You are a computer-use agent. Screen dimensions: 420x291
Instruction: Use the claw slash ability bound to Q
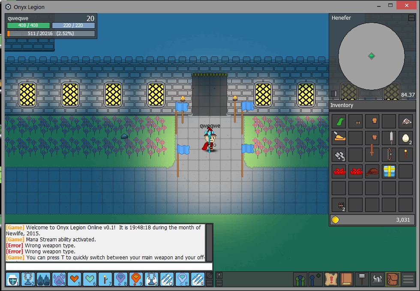pos(167,279)
